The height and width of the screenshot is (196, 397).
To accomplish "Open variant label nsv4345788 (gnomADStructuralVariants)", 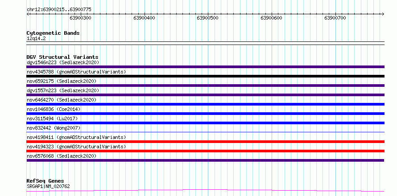I will pos(76,72).
